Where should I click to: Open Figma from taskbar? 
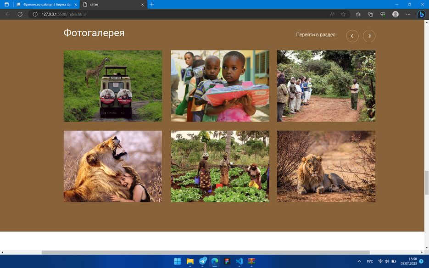pos(227,261)
